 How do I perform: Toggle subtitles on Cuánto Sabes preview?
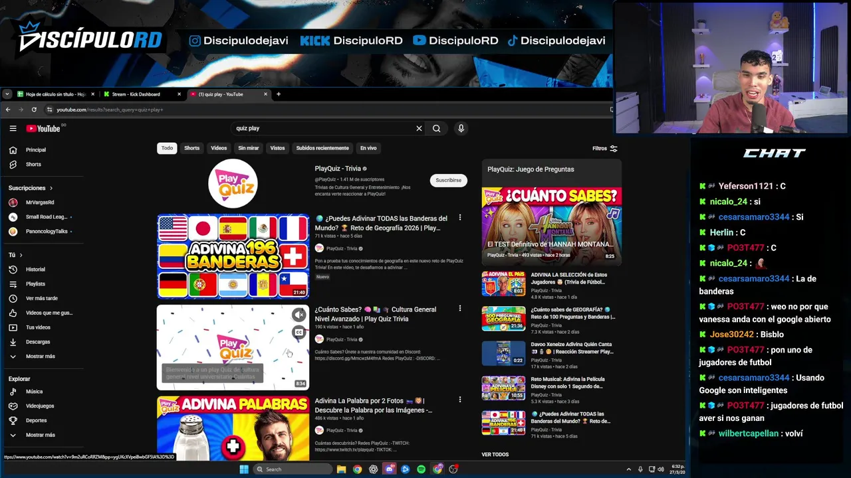[x=299, y=333]
